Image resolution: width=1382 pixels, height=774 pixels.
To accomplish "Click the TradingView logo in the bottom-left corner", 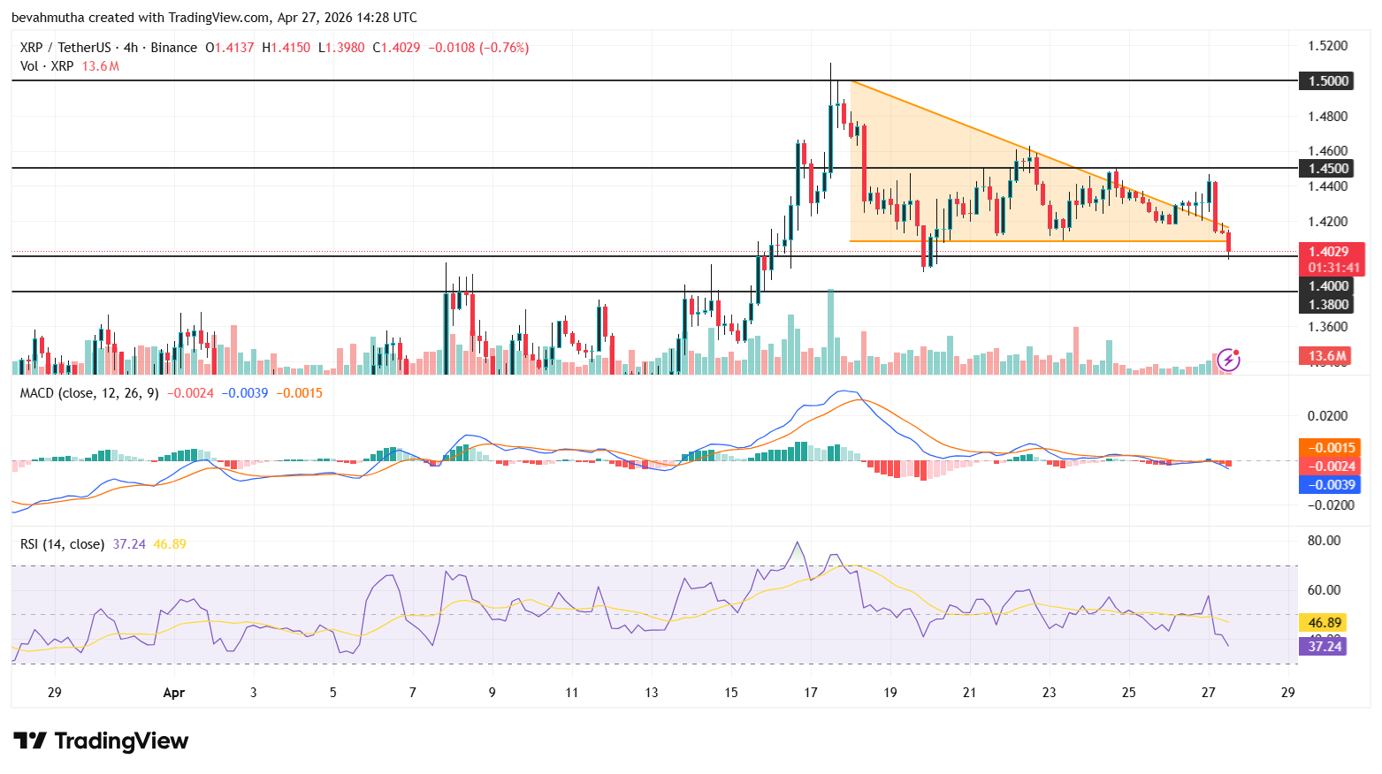I will (x=99, y=741).
